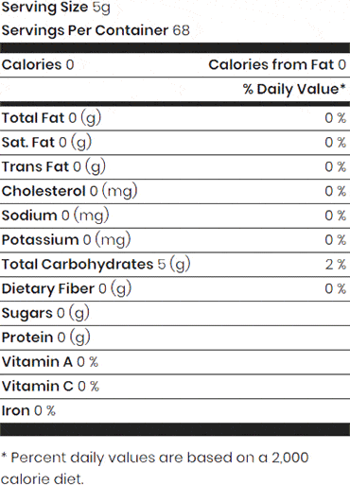Click the Dietary Fiber 0 (g) label
This screenshot has height=485, width=350.
click(x=66, y=288)
